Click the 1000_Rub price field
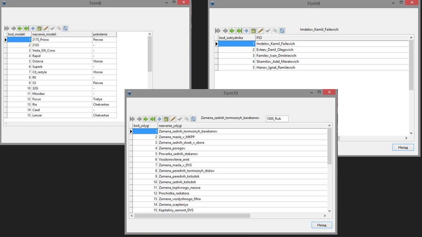Viewport: 422px width, 237px height. [277, 118]
